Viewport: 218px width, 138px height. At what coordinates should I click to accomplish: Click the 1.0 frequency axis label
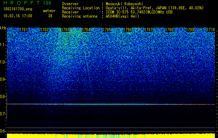coord(3,62)
